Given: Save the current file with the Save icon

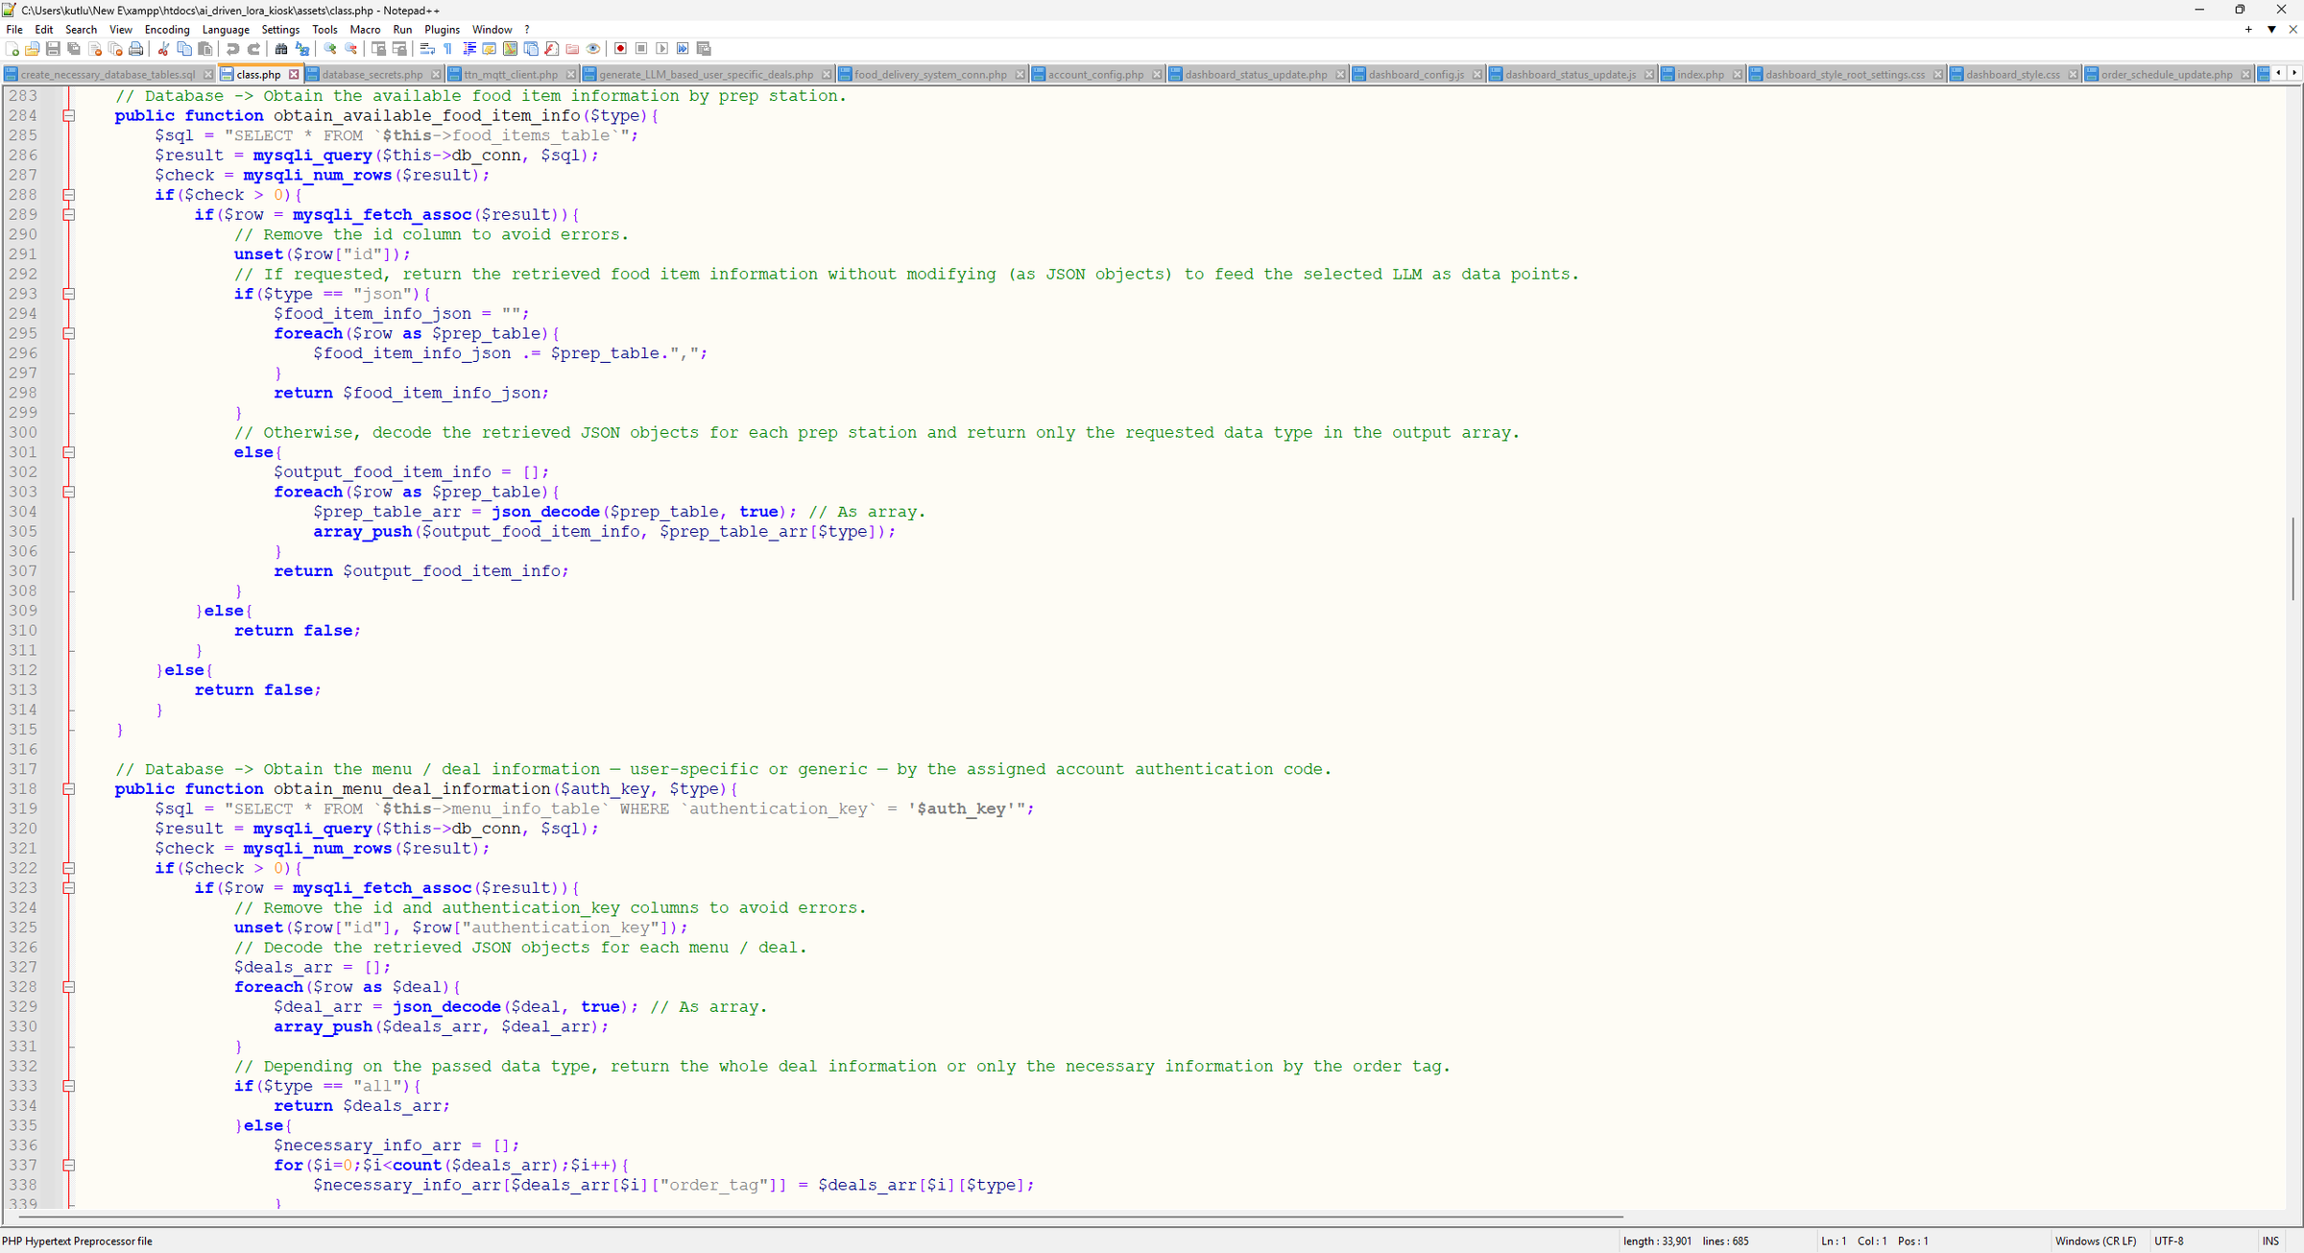Looking at the screenshot, I should (53, 49).
